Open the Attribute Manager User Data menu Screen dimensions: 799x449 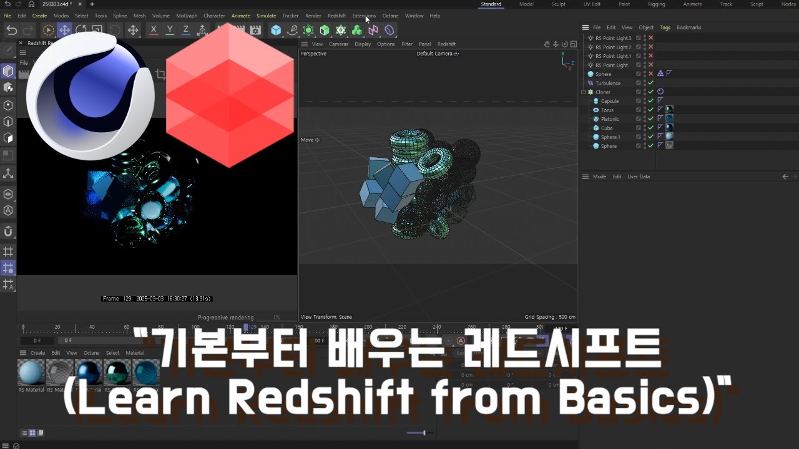point(639,177)
